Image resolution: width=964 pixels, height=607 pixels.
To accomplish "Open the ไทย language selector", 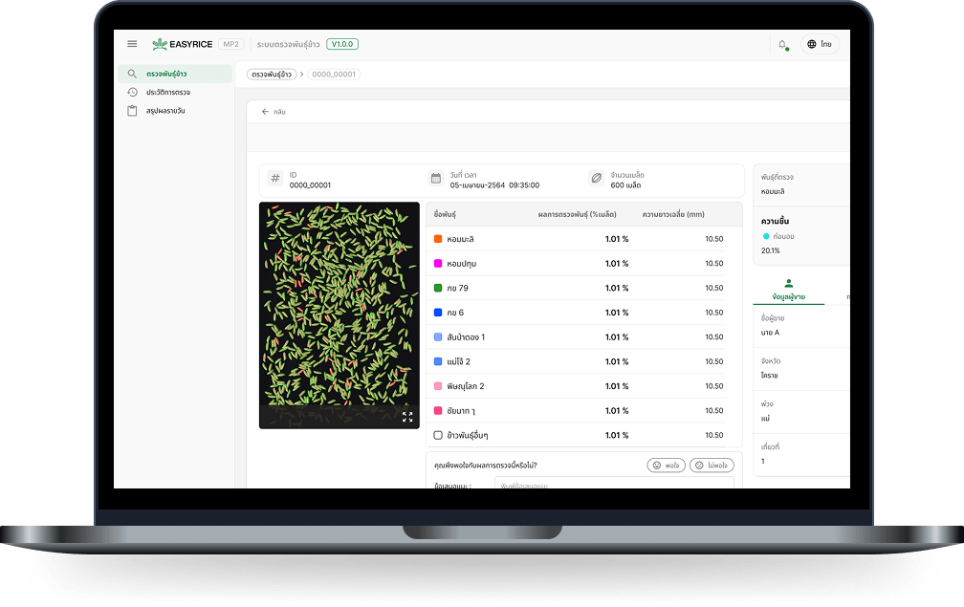I will pyautogui.click(x=820, y=44).
